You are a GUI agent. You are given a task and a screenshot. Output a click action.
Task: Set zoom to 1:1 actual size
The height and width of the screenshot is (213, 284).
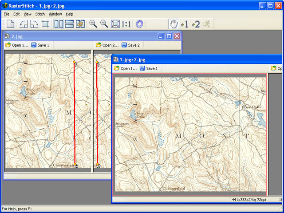[126, 24]
